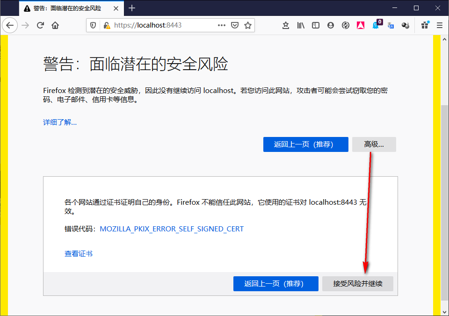
Task: Click the scrollbar down arrow
Action: coord(444,312)
